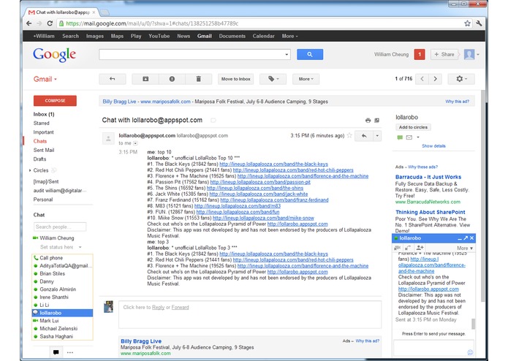Open the Barracuda ad link
The width and height of the screenshot is (508, 361).
(x=428, y=177)
